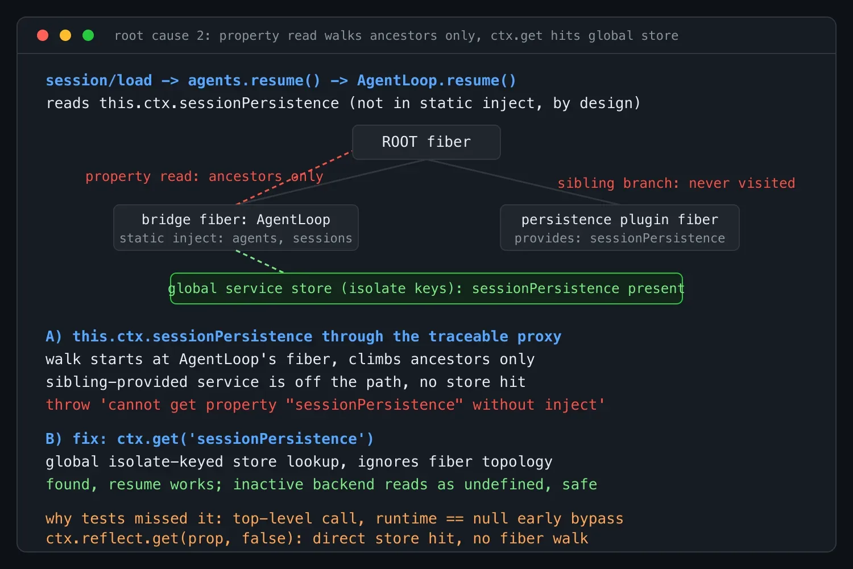The height and width of the screenshot is (569, 853).
Task: Click the green maximize window dot
Action: [x=88, y=35]
